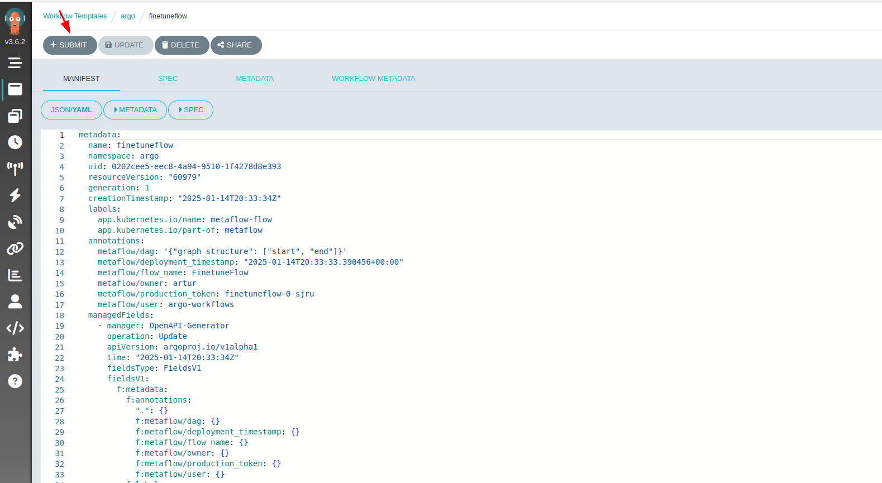The width and height of the screenshot is (882, 483).
Task: Click the name: finetuneflow line
Action: (x=131, y=145)
